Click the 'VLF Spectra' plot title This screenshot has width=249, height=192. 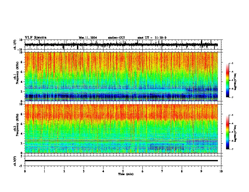pos(36,38)
